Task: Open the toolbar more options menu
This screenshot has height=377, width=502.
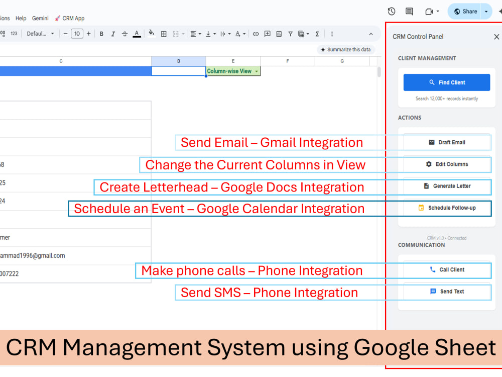Action: tap(332, 34)
